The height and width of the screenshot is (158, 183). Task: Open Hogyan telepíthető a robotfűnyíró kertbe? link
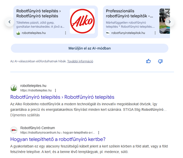[58, 139]
